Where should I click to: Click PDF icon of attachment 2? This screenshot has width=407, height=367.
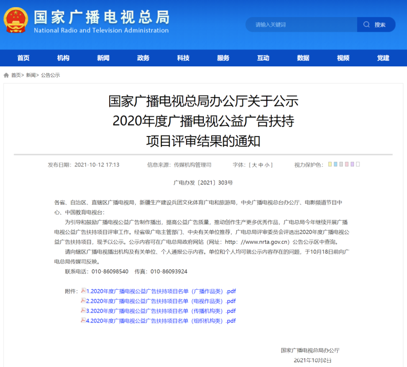(83, 301)
